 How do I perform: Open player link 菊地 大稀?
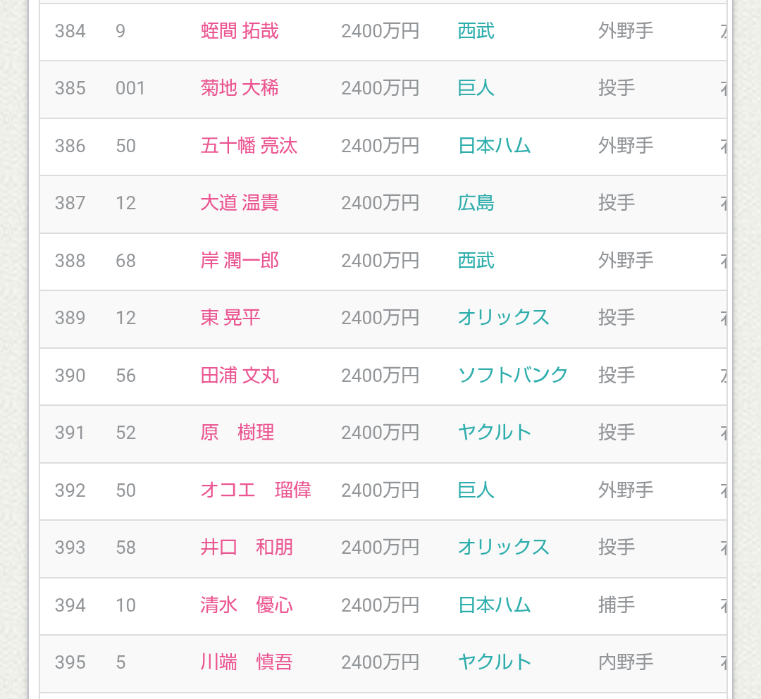coord(240,88)
